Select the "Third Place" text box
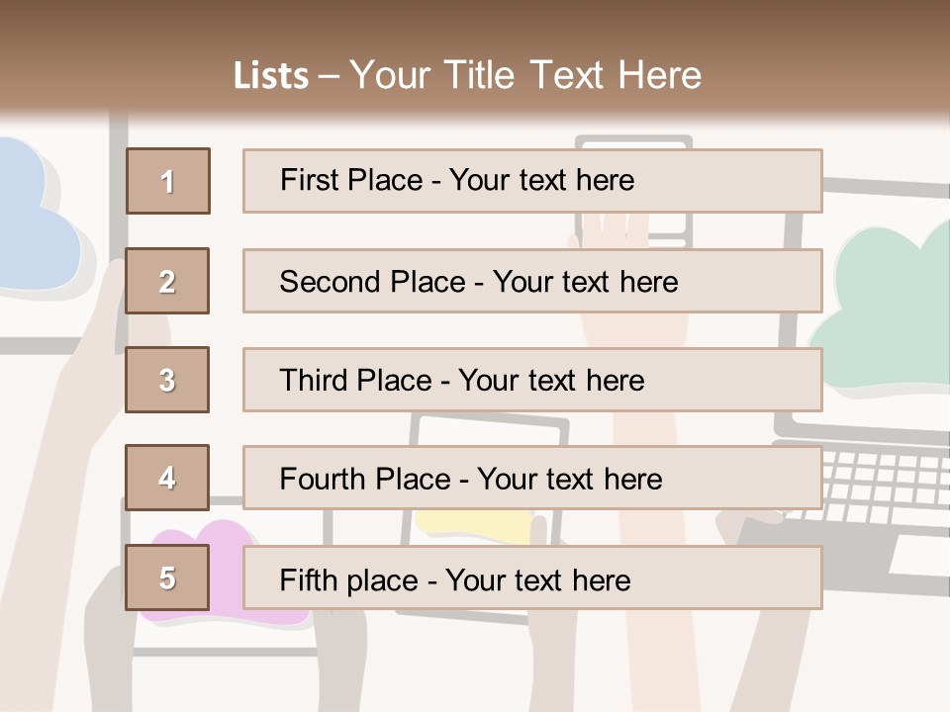Viewport: 950px width, 712px height. [532, 380]
